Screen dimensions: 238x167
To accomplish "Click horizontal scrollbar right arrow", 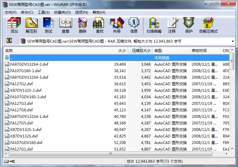I will coord(227,154).
